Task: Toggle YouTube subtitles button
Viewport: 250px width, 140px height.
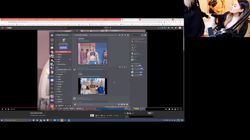Action: click(169, 109)
